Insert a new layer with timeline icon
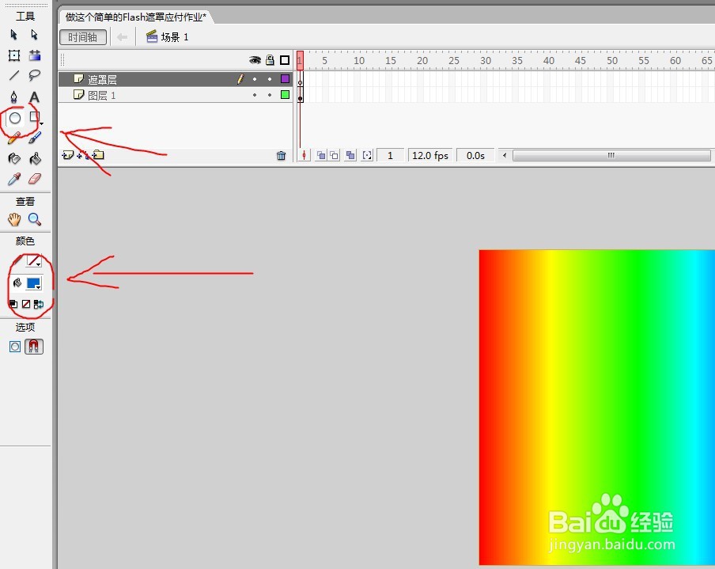This screenshot has height=569, width=715. point(67,155)
